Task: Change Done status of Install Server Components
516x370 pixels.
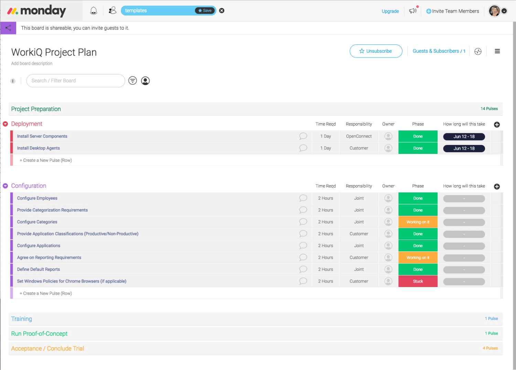Action: point(418,136)
